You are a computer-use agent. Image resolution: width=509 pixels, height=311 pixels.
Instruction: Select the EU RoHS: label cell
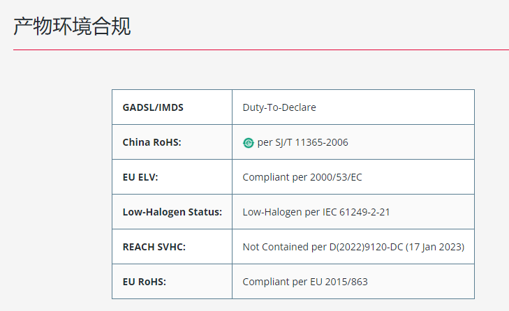172,282
